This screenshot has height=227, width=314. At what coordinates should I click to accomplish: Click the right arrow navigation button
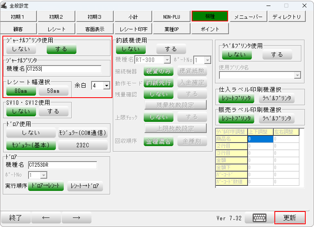[76, 218]
